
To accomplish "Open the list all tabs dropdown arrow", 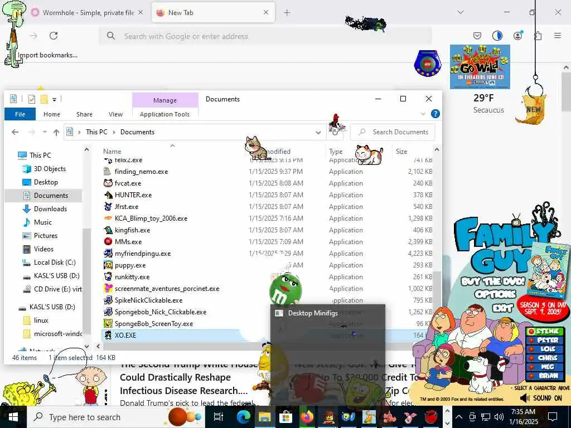I will click(x=461, y=12).
